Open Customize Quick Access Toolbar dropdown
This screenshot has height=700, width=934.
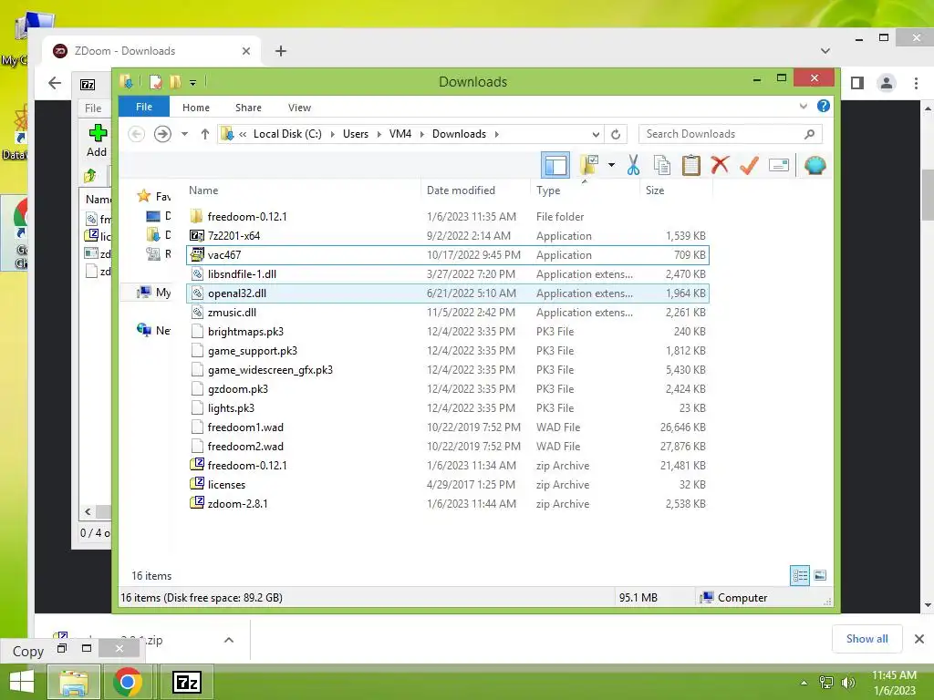coord(193,82)
